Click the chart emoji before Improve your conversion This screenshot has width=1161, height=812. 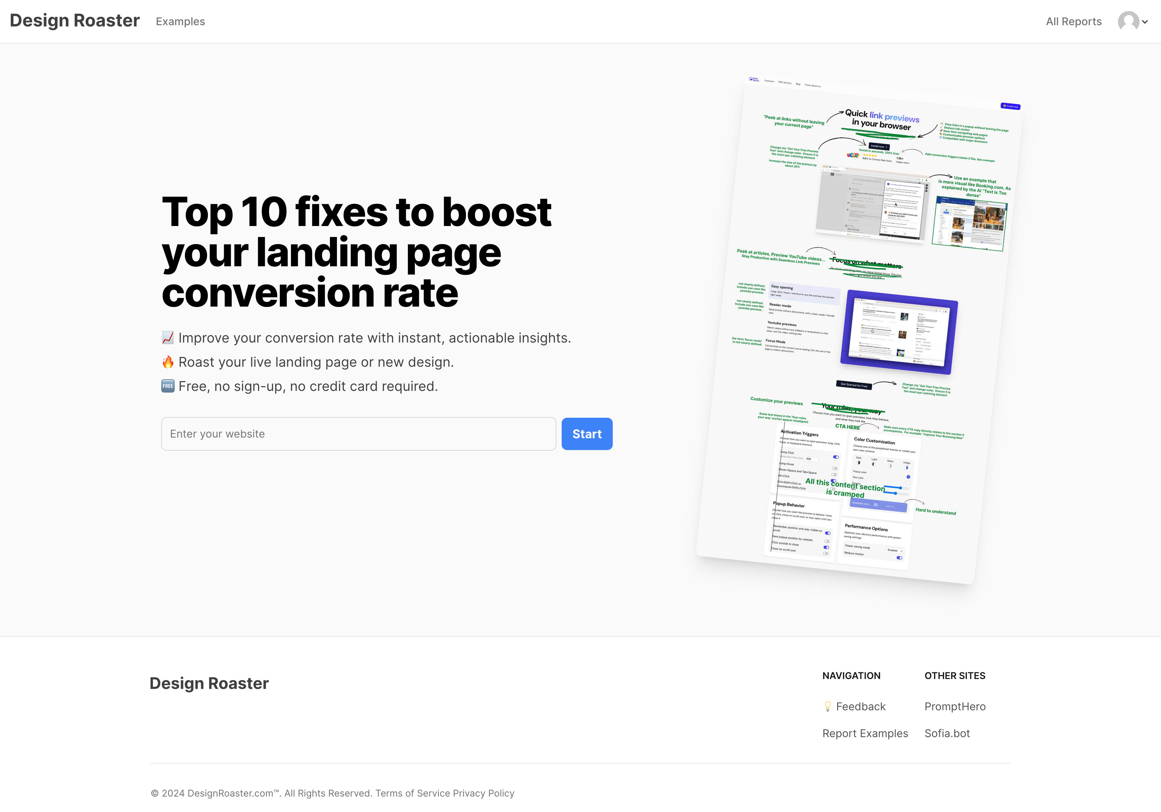click(x=168, y=338)
